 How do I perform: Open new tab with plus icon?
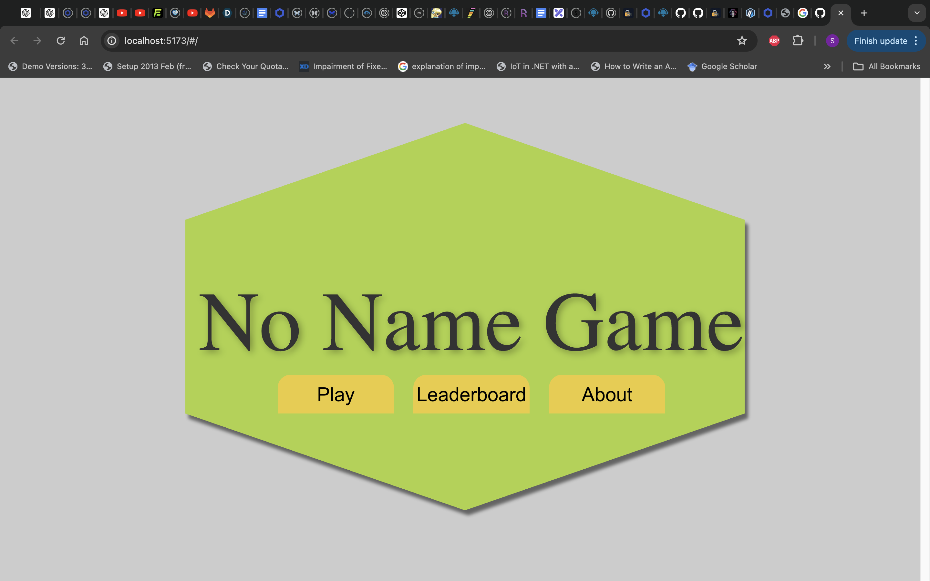coord(864,13)
